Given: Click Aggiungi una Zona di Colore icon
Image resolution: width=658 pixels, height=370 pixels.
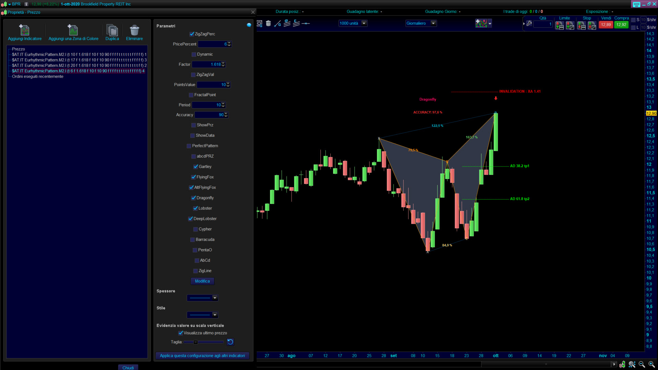Looking at the screenshot, I should pos(73,30).
